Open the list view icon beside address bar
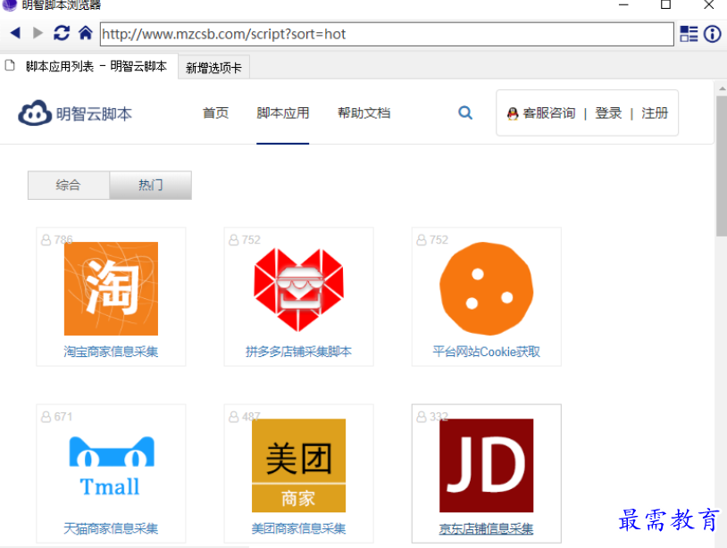This screenshot has width=727, height=548. (x=689, y=34)
